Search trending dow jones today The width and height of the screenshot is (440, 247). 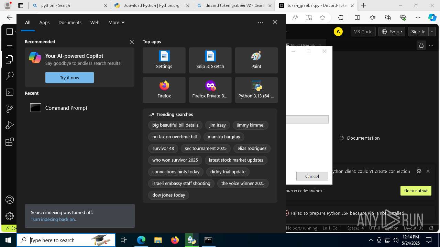click(169, 195)
